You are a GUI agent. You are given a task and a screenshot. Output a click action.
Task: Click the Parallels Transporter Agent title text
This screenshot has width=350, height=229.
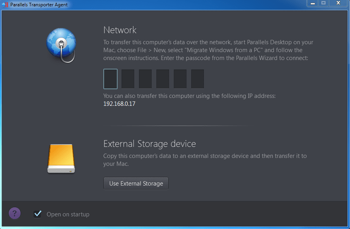(39, 5)
